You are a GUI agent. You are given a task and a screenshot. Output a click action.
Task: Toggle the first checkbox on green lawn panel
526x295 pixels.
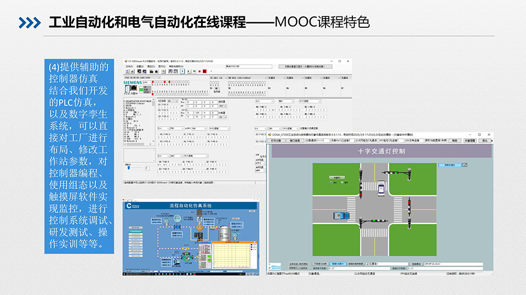click(x=331, y=181)
